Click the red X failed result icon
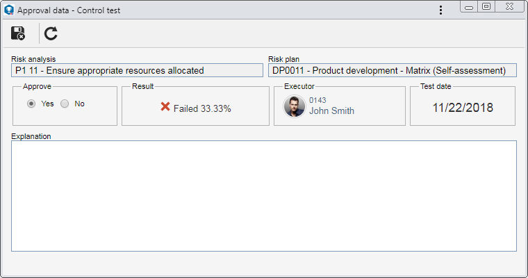This screenshot has width=528, height=278. [x=165, y=106]
